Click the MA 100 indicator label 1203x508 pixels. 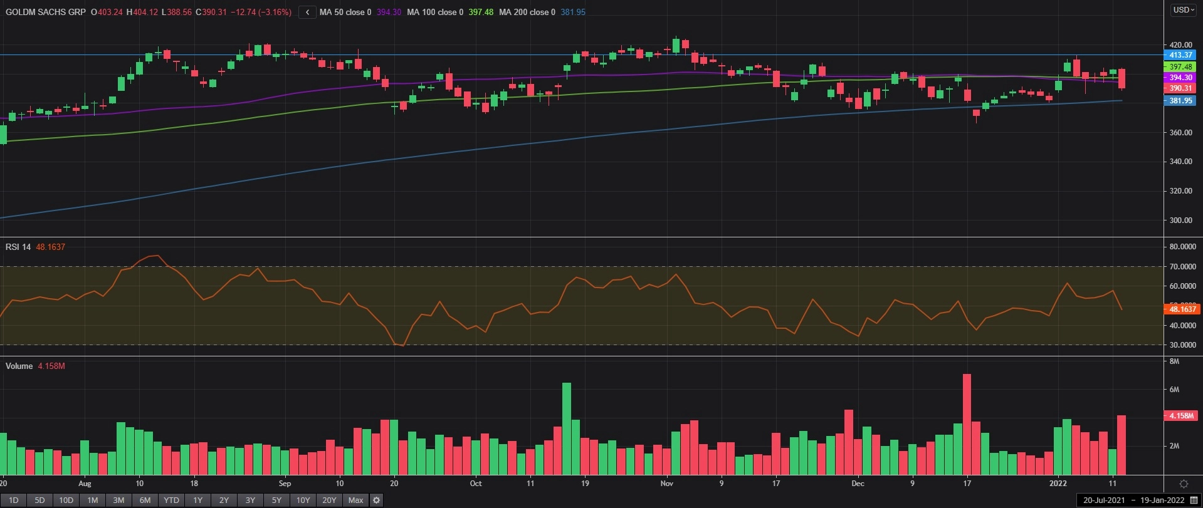pos(434,12)
